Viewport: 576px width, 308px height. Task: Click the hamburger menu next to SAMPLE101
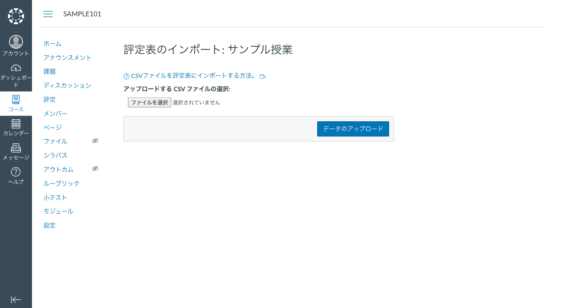tap(48, 14)
